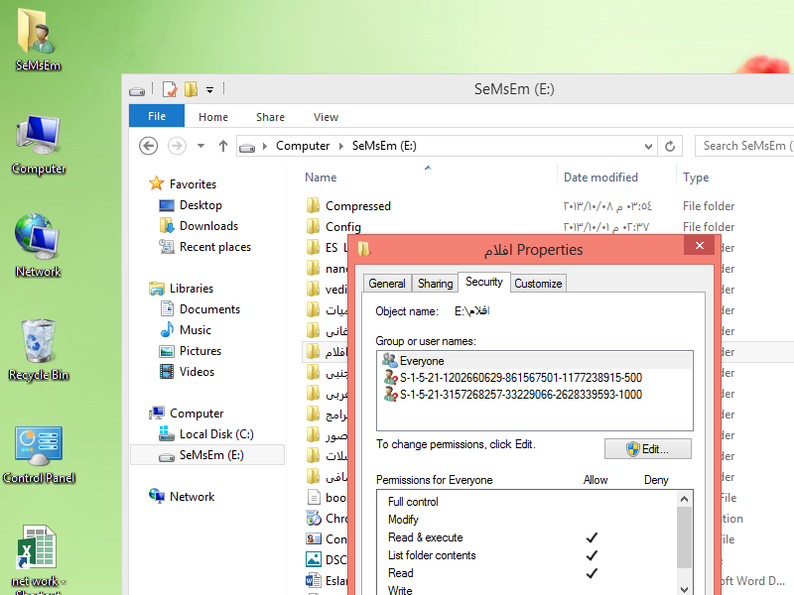Open the File ribbon tab
Viewport: 794px width, 595px height.
pyautogui.click(x=157, y=116)
